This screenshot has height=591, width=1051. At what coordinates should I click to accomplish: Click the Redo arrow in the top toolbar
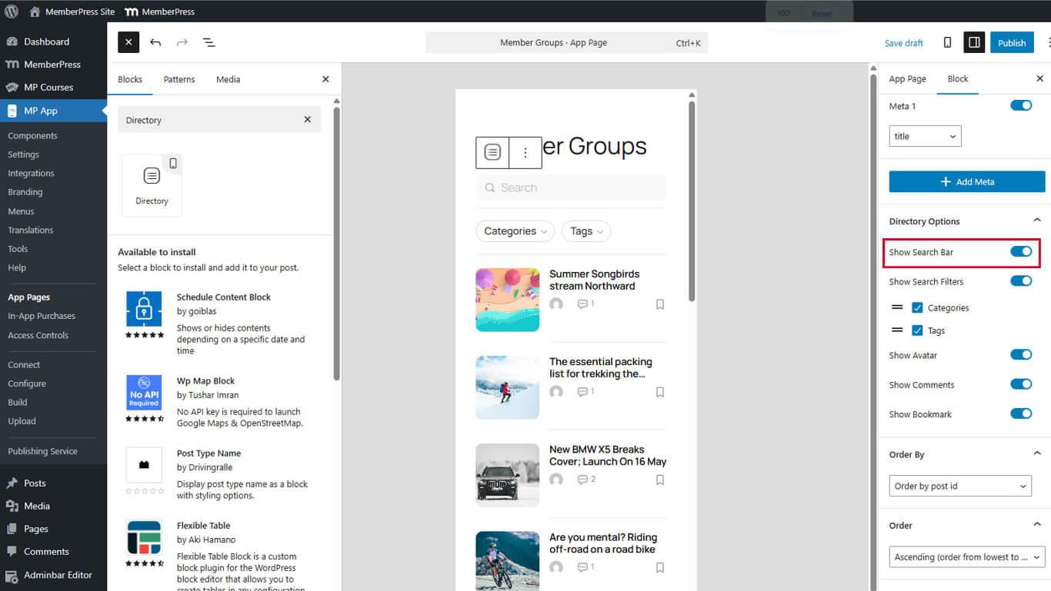(x=182, y=42)
